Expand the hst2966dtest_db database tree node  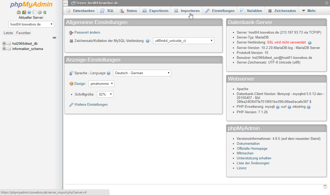point(4,44)
